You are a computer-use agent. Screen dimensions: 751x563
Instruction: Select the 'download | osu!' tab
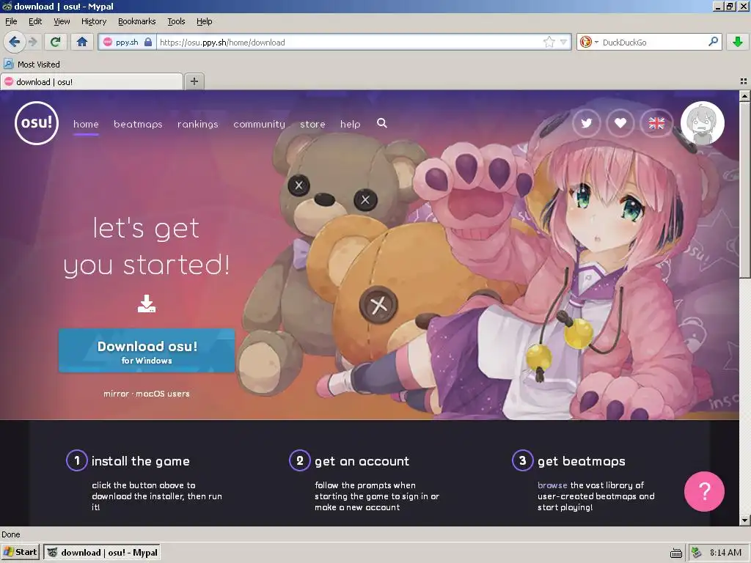pyautogui.click(x=92, y=82)
